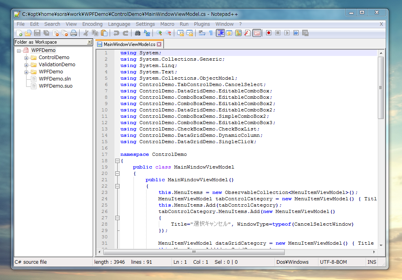Click the New file toolbar icon

(x=19, y=33)
